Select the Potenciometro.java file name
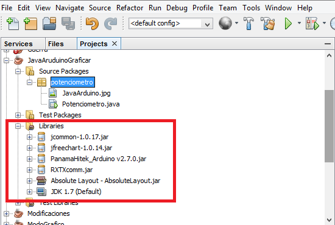 click(91, 104)
